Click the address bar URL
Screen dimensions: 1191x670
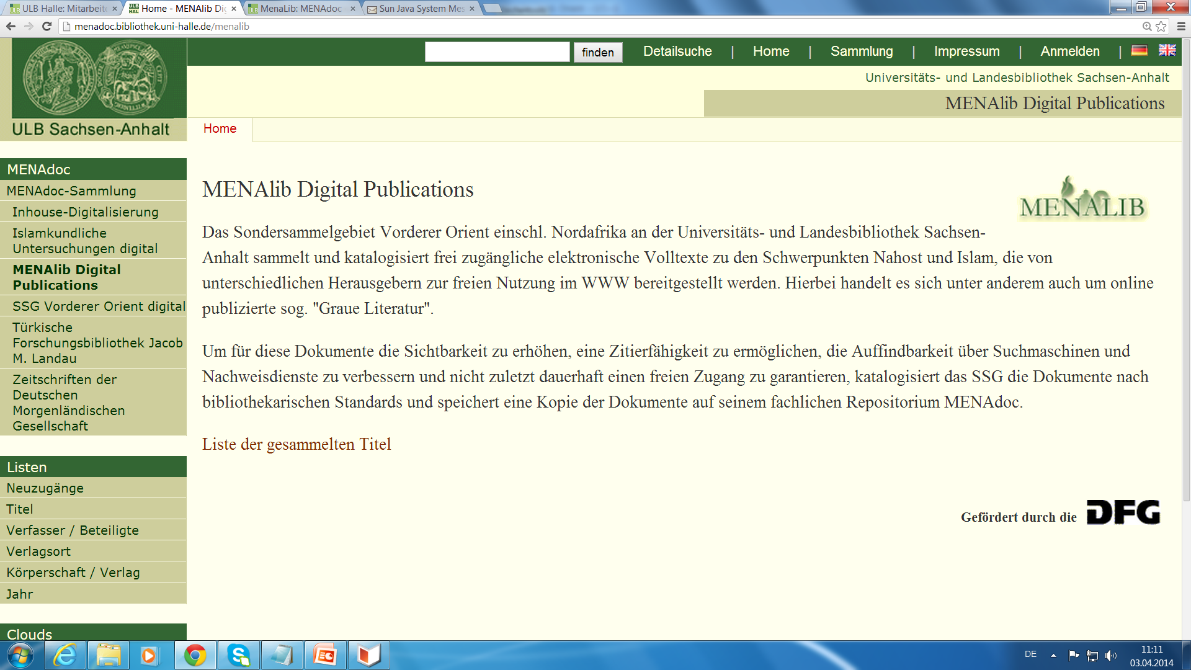162,26
